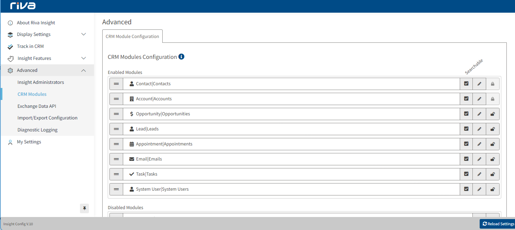The width and height of the screenshot is (515, 230).
Task: Click the drag handle of System User|System Users row
Action: [116, 189]
